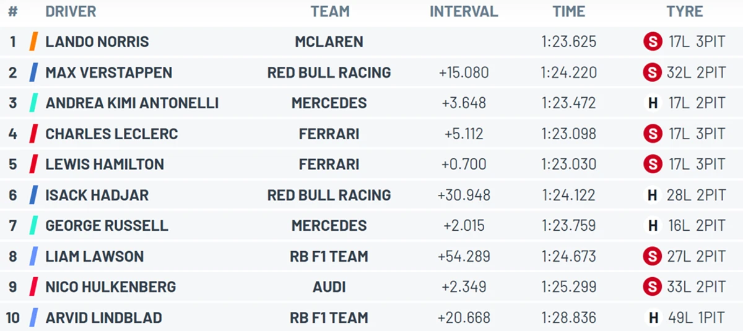The width and height of the screenshot is (743, 331).
Task: Click Liam Lawson's soft tyre icon
Action: (653, 257)
